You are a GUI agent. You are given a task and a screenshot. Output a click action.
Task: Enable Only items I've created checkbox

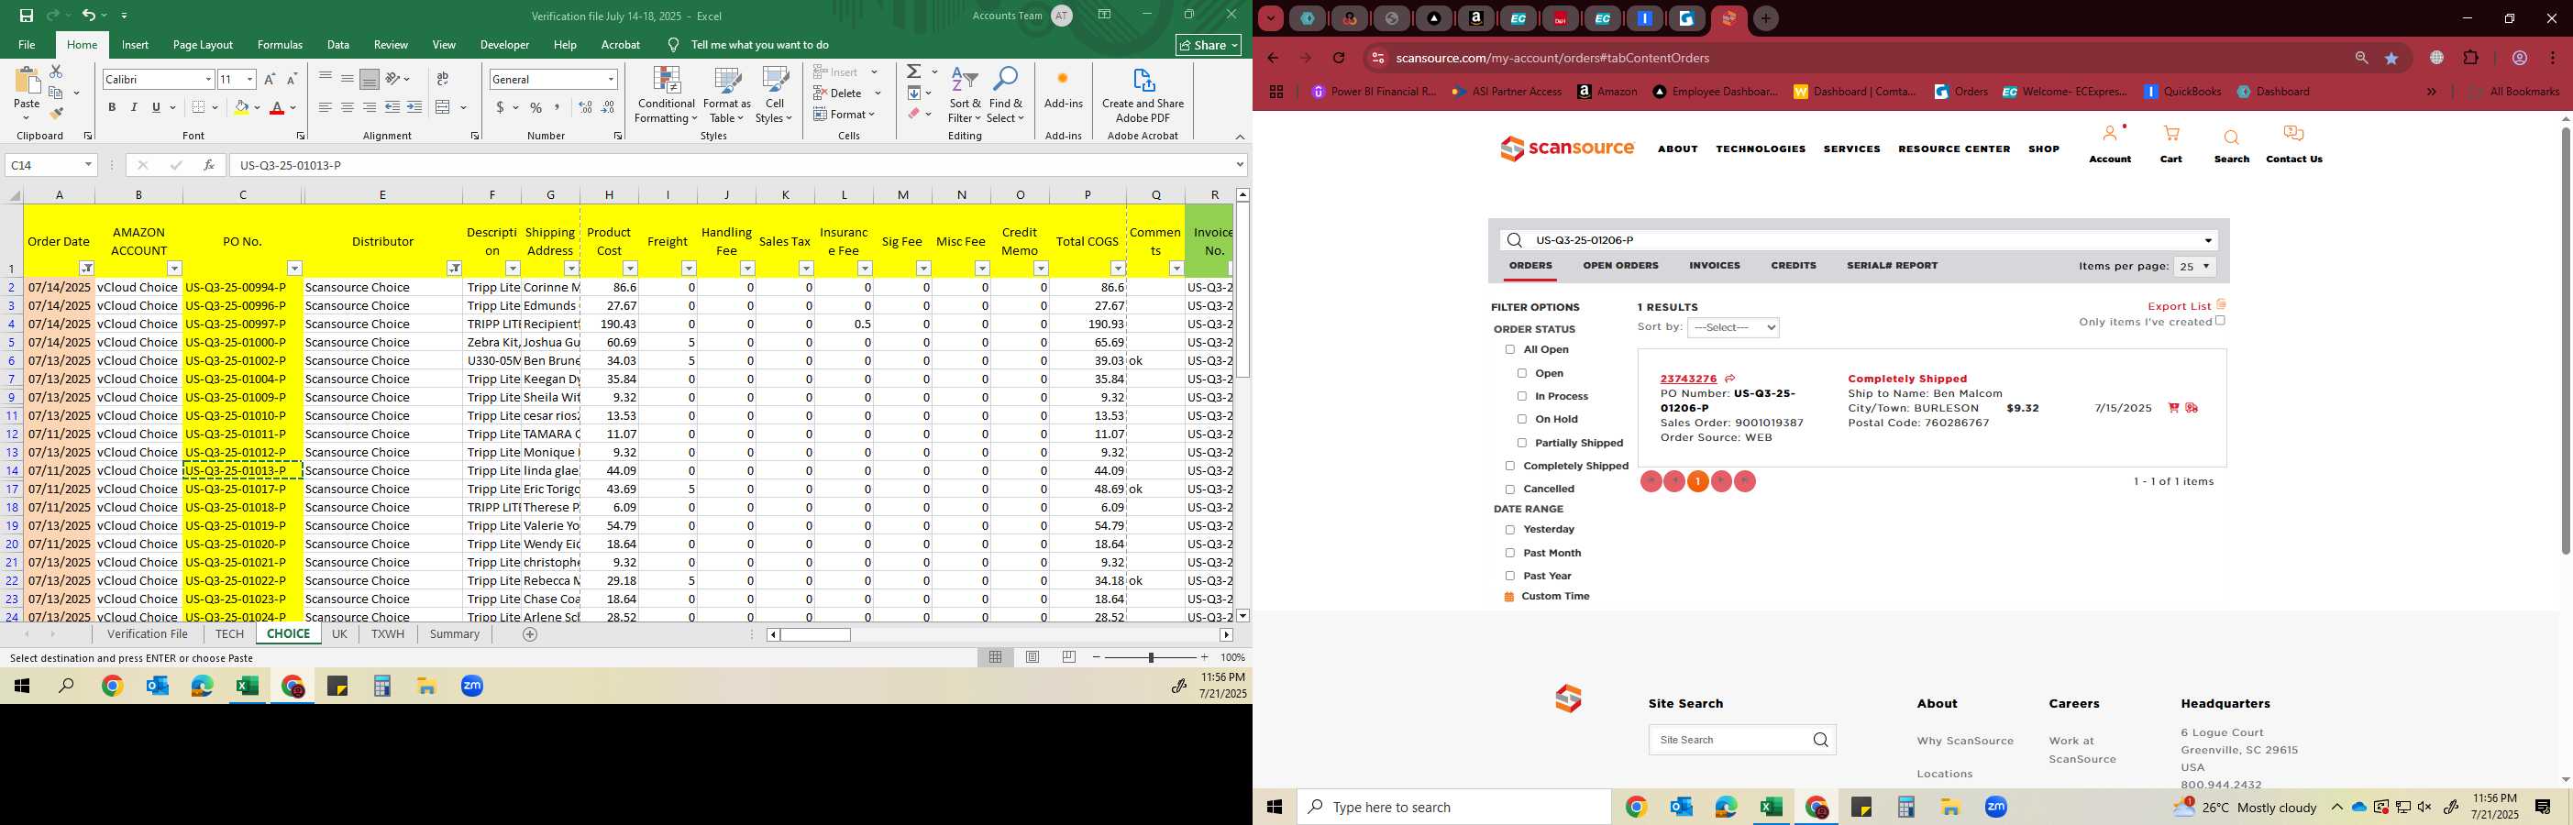click(x=2220, y=321)
